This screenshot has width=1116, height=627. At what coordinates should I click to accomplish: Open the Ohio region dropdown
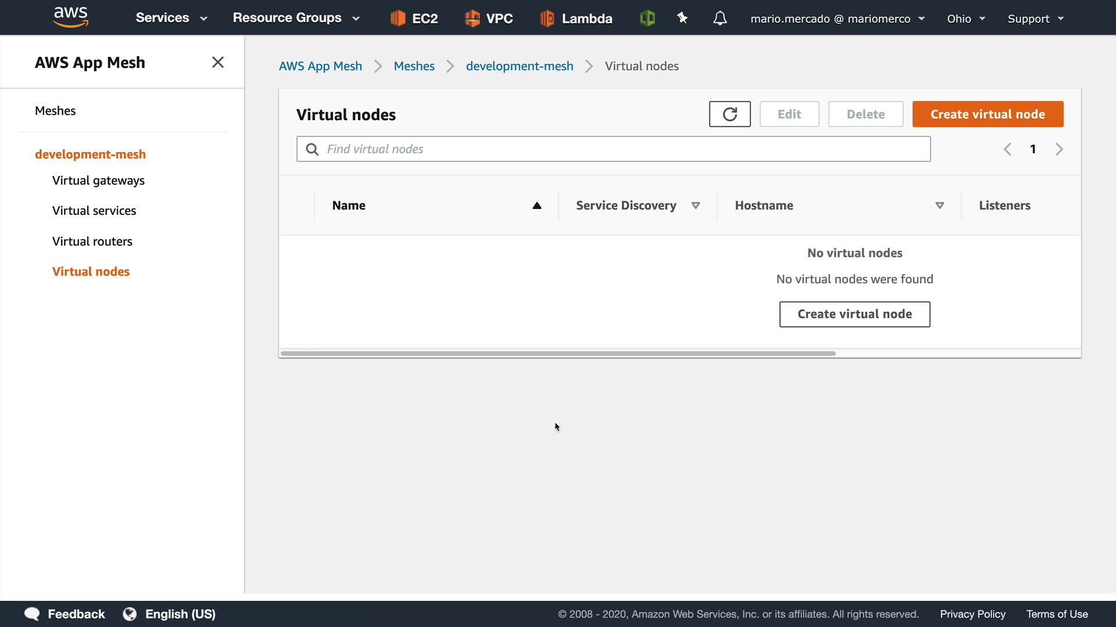coord(965,19)
